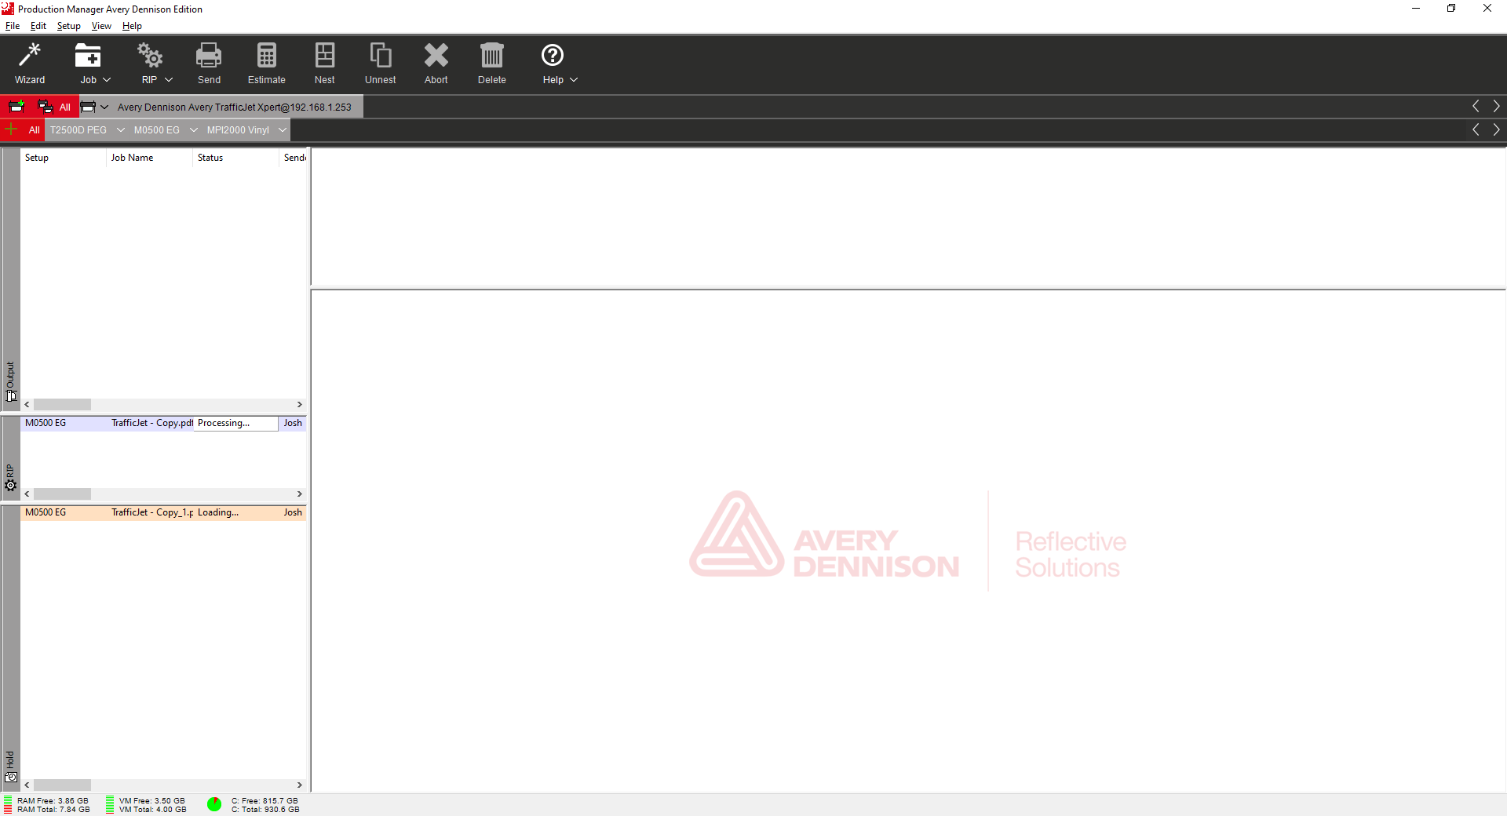
Task: Open the Edit menu
Action: click(x=38, y=26)
